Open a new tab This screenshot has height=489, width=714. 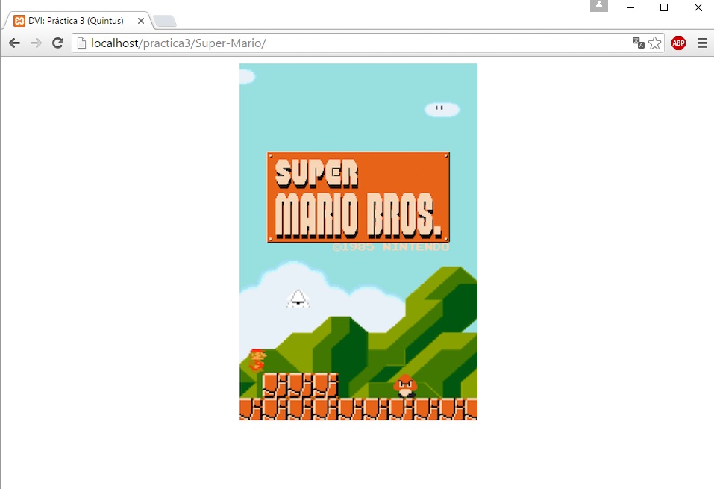[x=165, y=21]
